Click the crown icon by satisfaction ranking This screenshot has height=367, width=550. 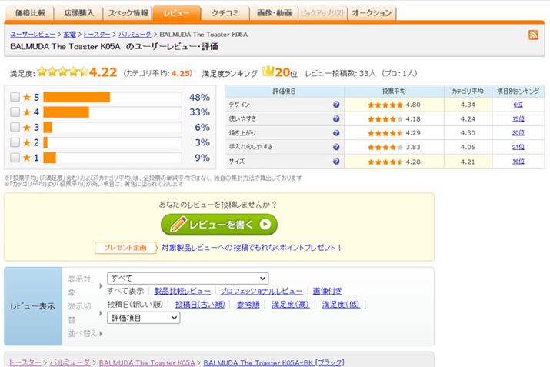coord(268,72)
